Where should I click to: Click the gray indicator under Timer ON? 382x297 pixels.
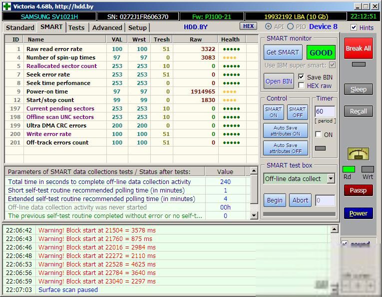tap(320, 148)
